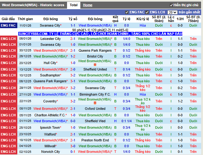The width and height of the screenshot is (203, 155).
Task: Click the SUNCITY888.COM banner link
Action: 100,34
